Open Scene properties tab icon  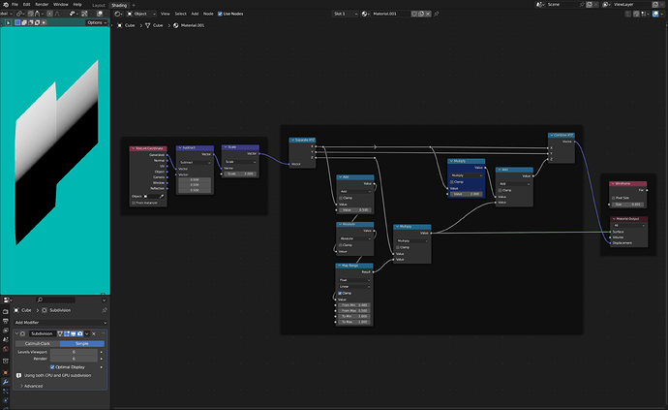click(6, 339)
